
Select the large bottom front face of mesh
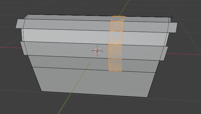pyautogui.click(x=94, y=82)
